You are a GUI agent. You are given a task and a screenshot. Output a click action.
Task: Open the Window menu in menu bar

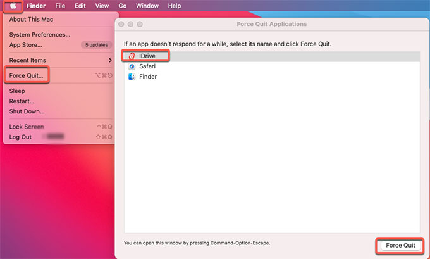147,6
